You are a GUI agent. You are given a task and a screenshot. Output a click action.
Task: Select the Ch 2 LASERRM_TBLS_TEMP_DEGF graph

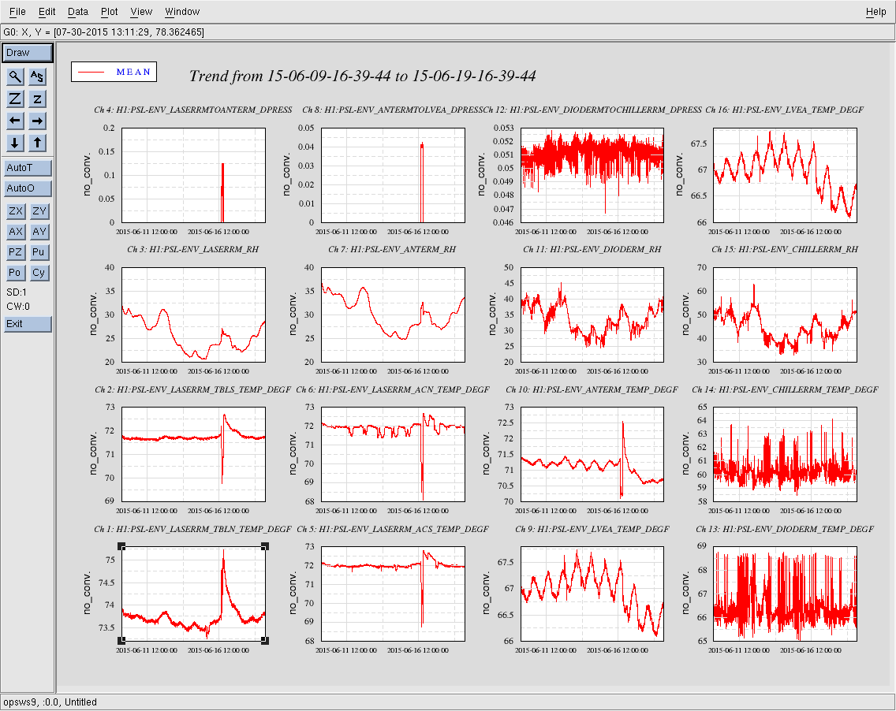pyautogui.click(x=194, y=455)
